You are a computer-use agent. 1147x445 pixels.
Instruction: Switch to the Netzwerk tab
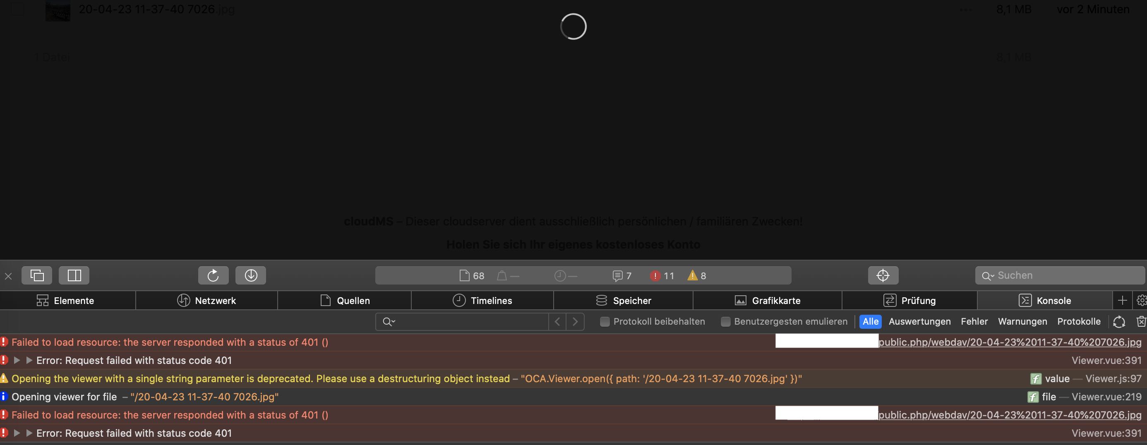coord(206,301)
